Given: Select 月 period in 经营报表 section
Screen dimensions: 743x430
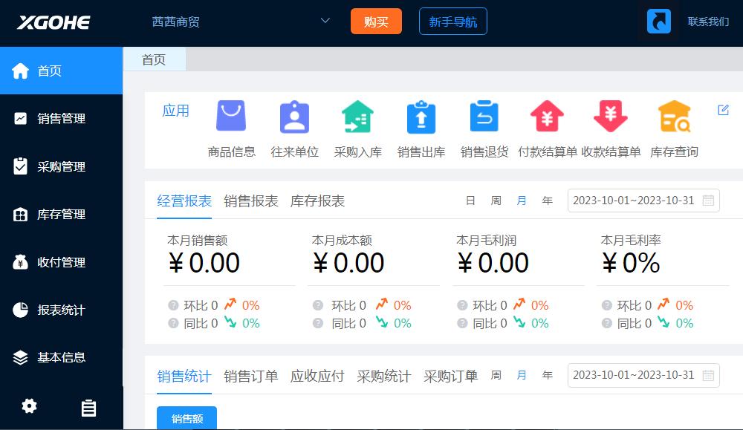Looking at the screenshot, I should [522, 201].
